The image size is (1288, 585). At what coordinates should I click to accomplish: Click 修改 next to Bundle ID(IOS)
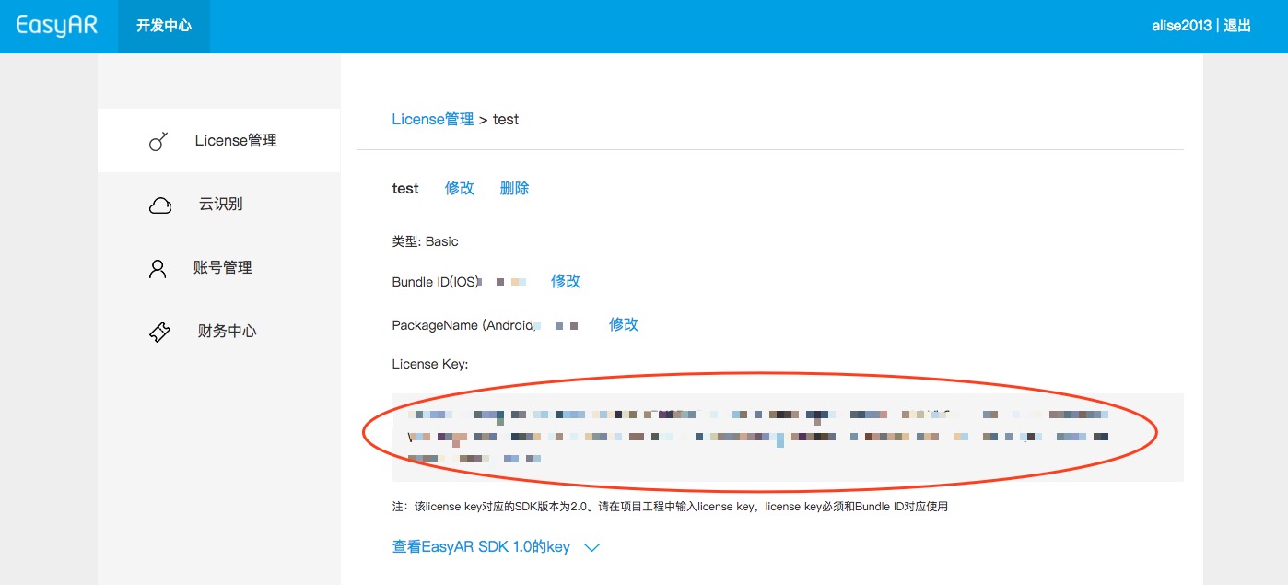point(565,281)
